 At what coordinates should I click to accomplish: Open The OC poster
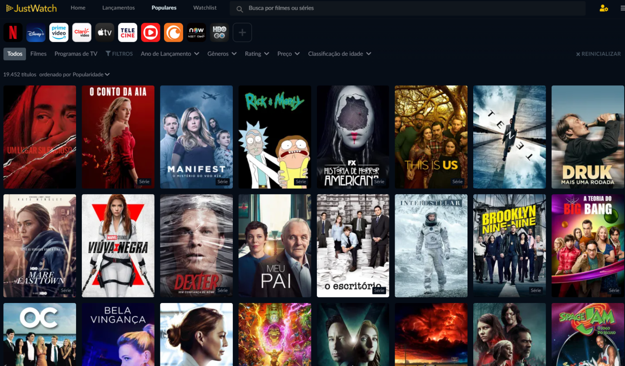tap(40, 334)
